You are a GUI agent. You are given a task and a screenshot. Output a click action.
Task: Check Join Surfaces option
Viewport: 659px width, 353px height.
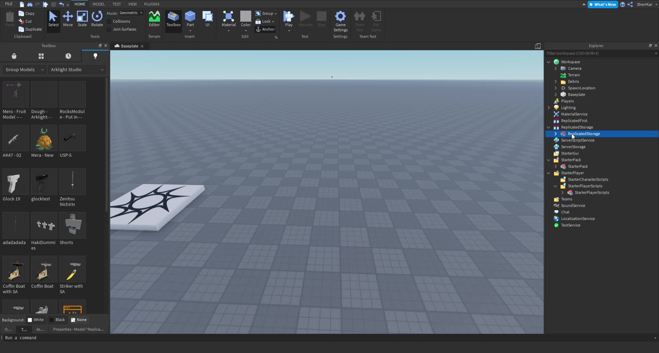click(108, 29)
